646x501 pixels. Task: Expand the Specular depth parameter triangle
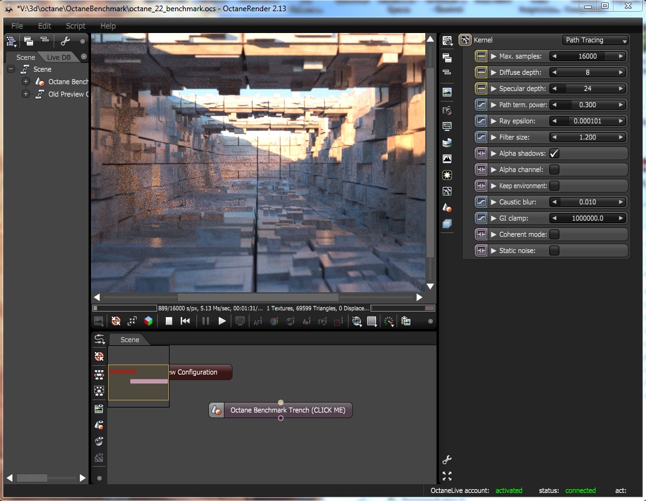494,88
